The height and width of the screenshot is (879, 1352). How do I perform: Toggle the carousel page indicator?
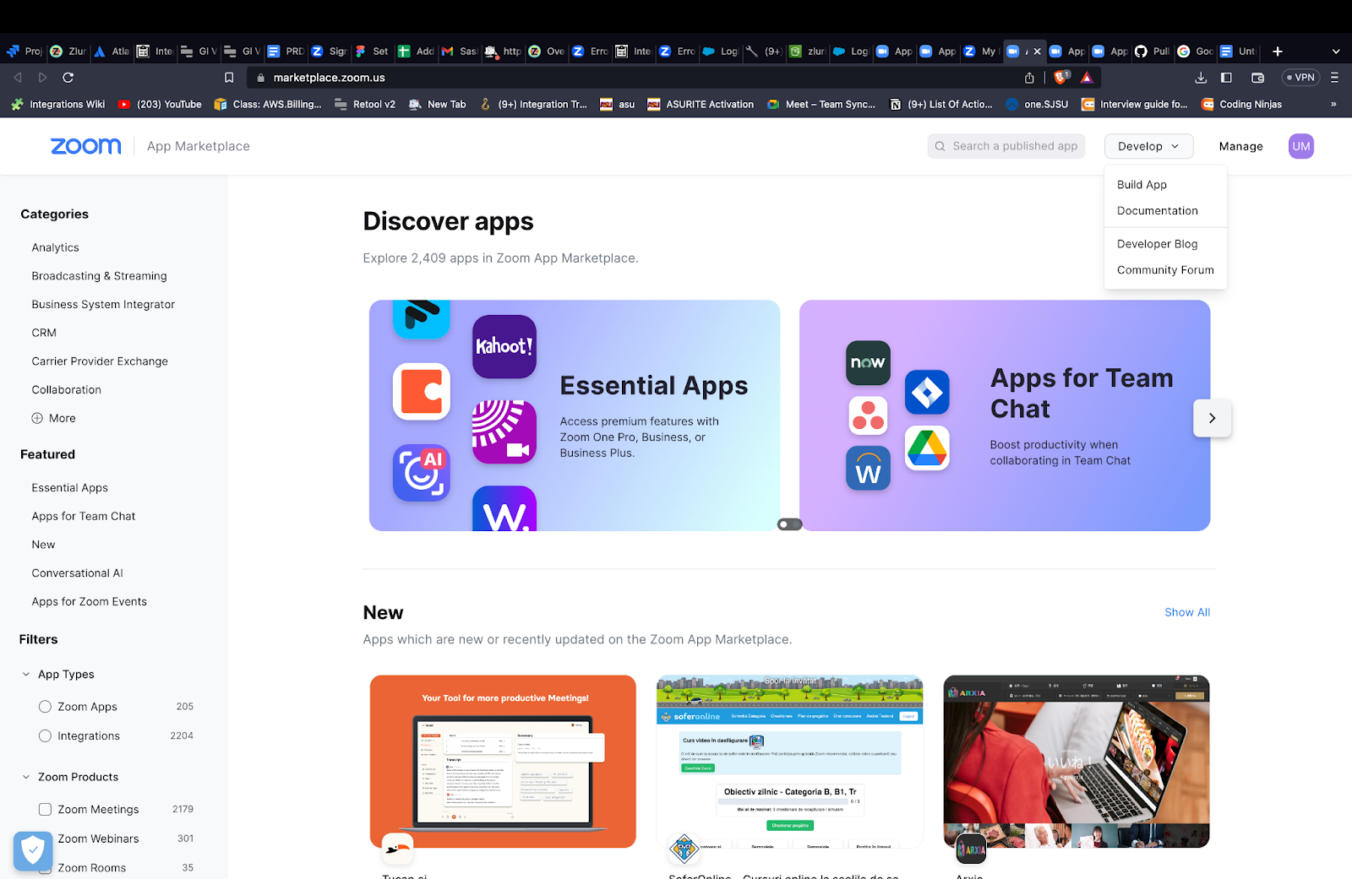click(x=789, y=524)
